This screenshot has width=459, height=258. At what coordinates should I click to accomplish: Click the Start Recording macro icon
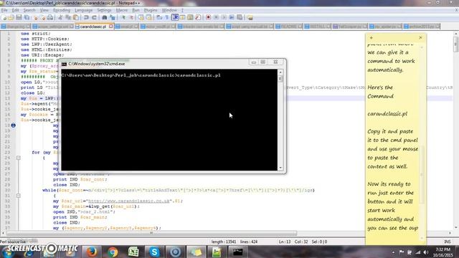[x=209, y=17]
